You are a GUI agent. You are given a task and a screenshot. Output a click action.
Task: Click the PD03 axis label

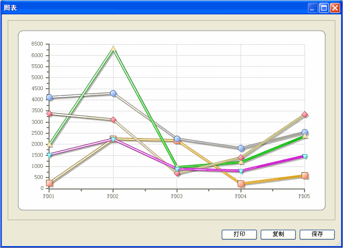point(177,196)
